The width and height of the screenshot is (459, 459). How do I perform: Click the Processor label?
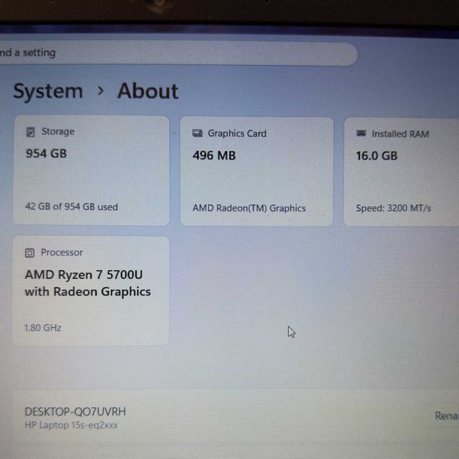(x=62, y=252)
